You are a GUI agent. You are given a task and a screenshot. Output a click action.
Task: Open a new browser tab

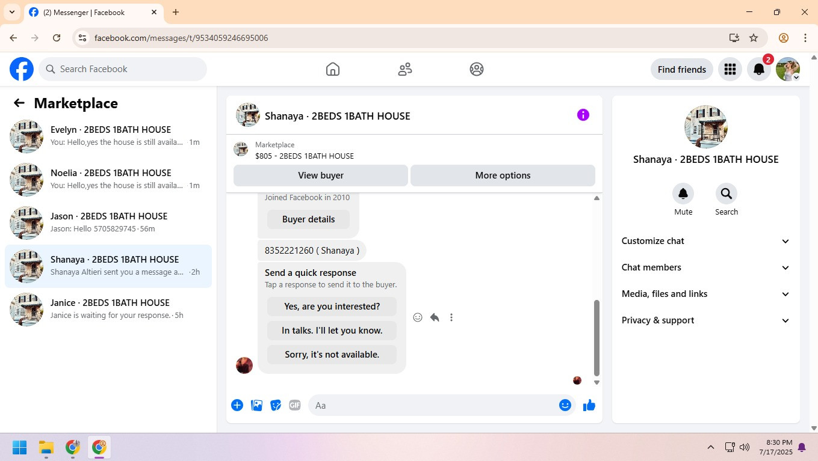tap(176, 12)
